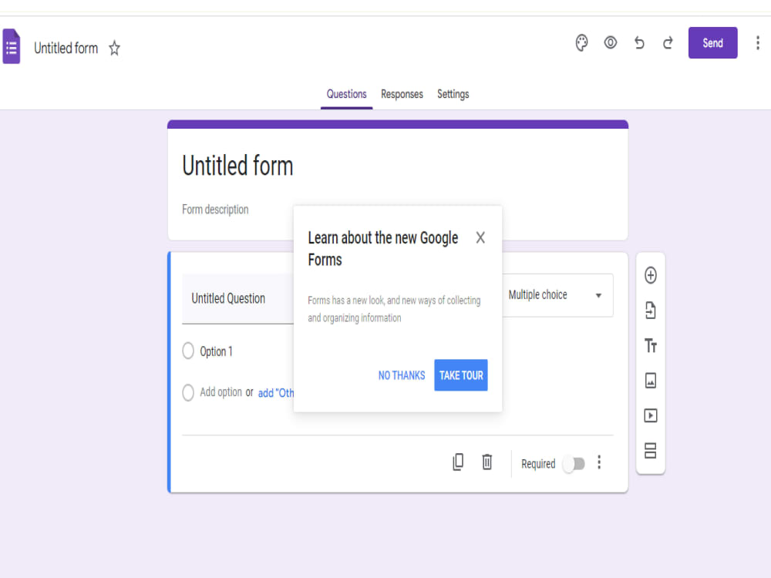Select the Option 1 radio button
The width and height of the screenshot is (771, 578).
coord(187,351)
